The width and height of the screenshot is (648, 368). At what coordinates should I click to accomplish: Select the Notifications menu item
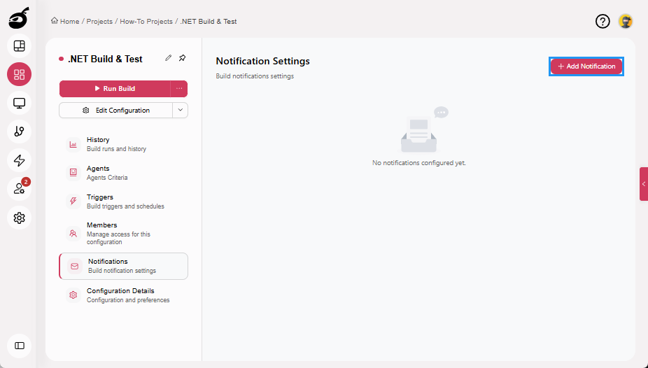[124, 267]
